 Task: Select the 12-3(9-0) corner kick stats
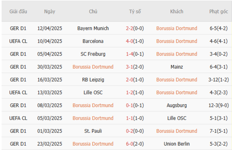click(218, 105)
